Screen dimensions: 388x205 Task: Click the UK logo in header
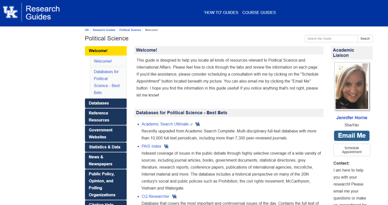(11, 12)
